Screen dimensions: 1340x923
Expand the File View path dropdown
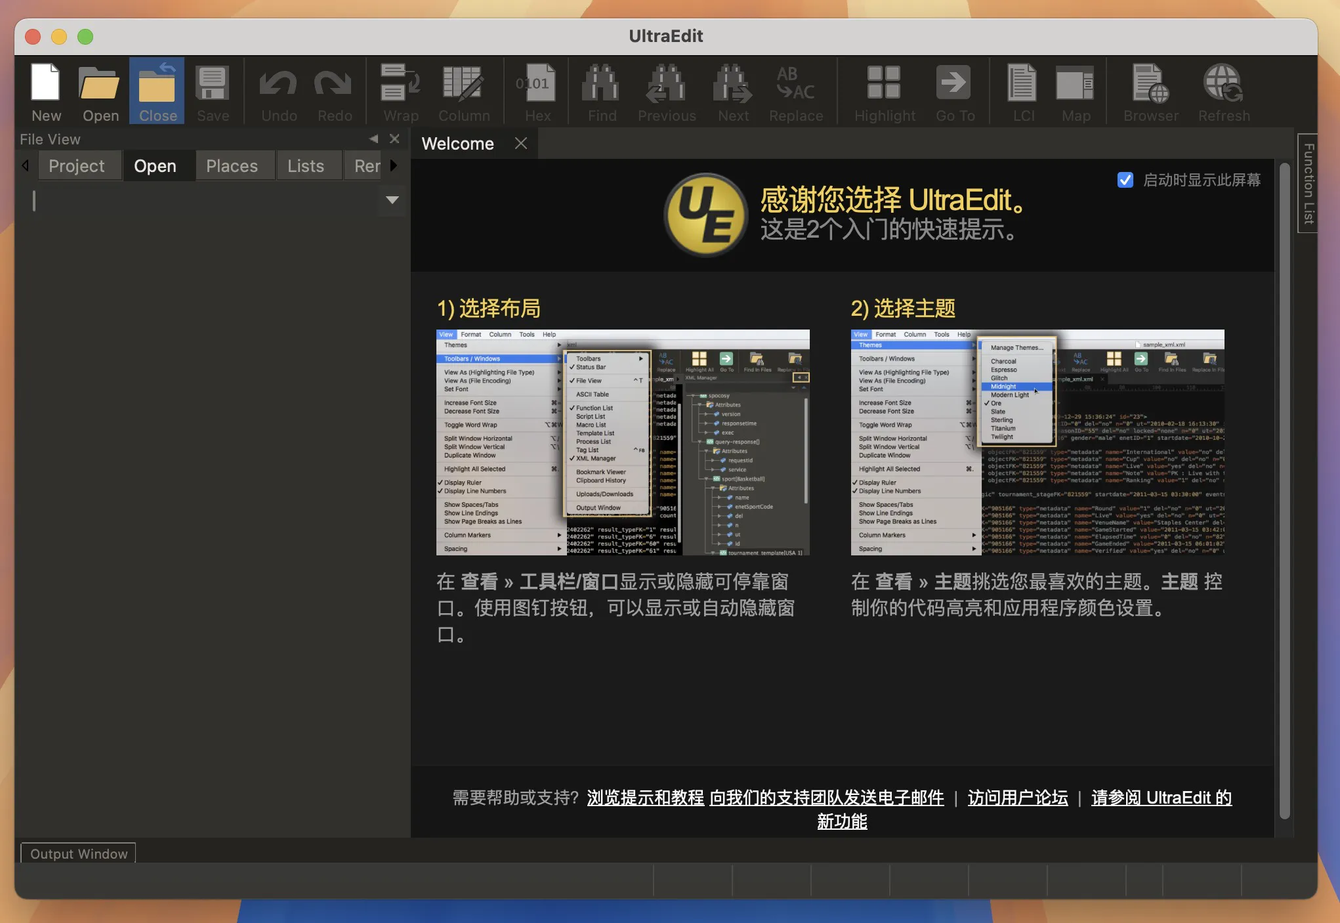tap(392, 200)
